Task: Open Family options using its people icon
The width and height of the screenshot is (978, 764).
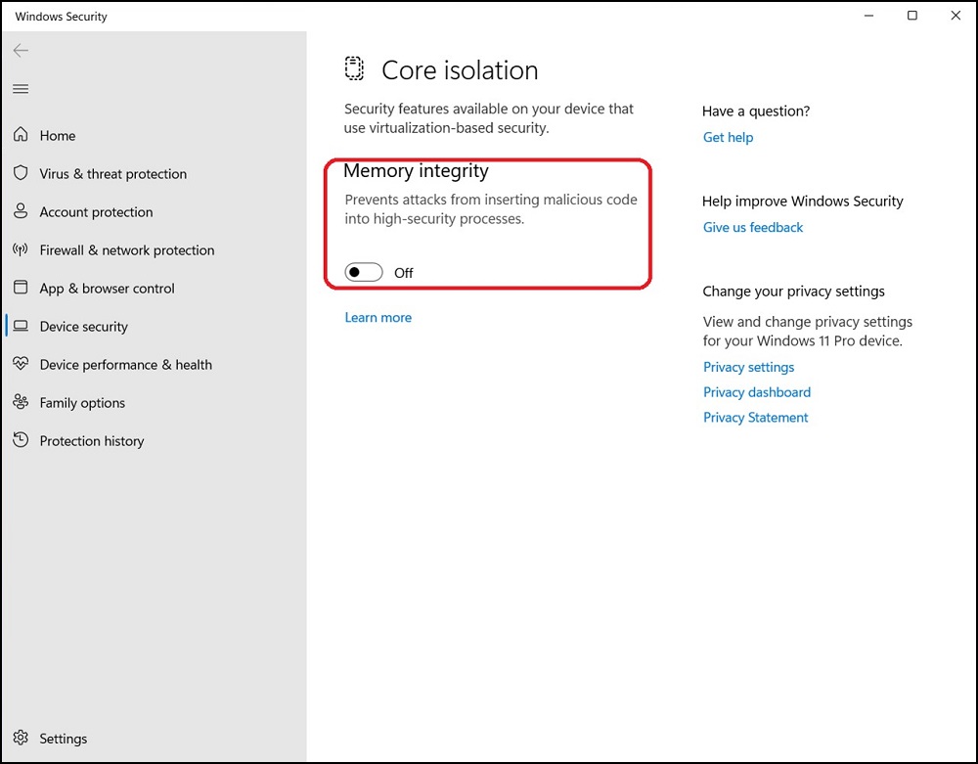Action: coord(20,402)
